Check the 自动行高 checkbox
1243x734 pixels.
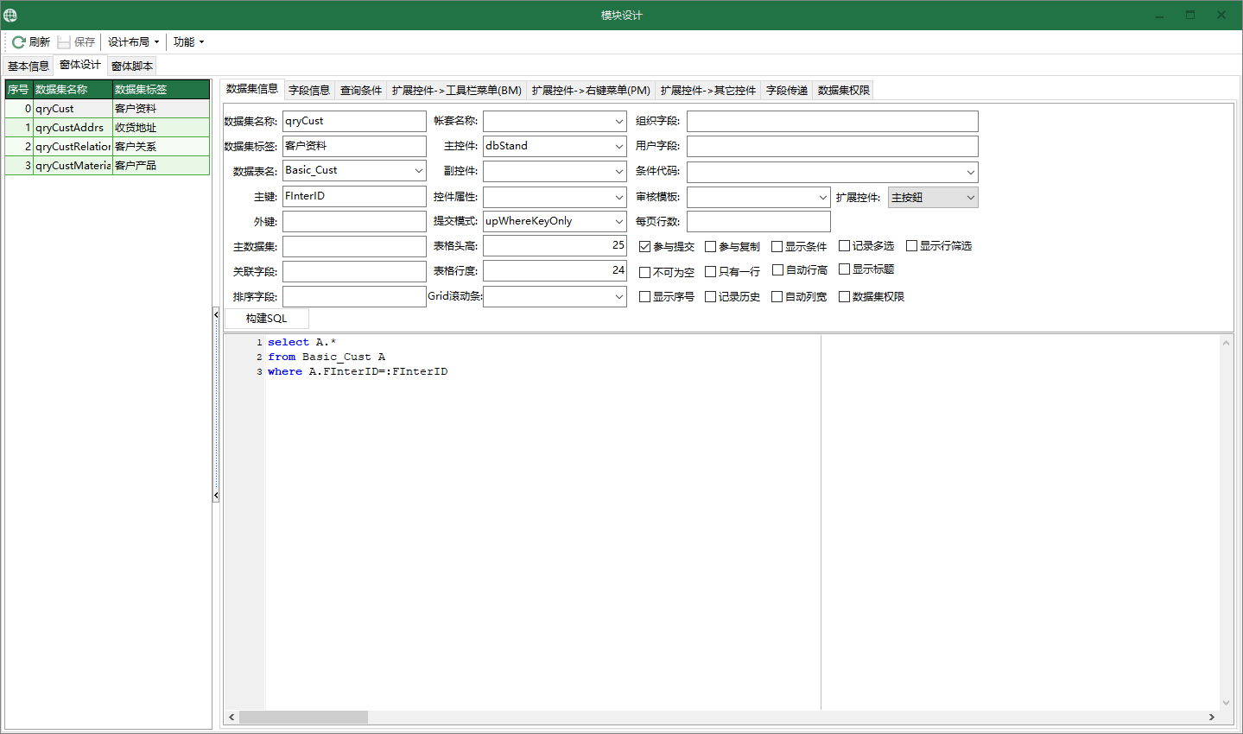(777, 269)
